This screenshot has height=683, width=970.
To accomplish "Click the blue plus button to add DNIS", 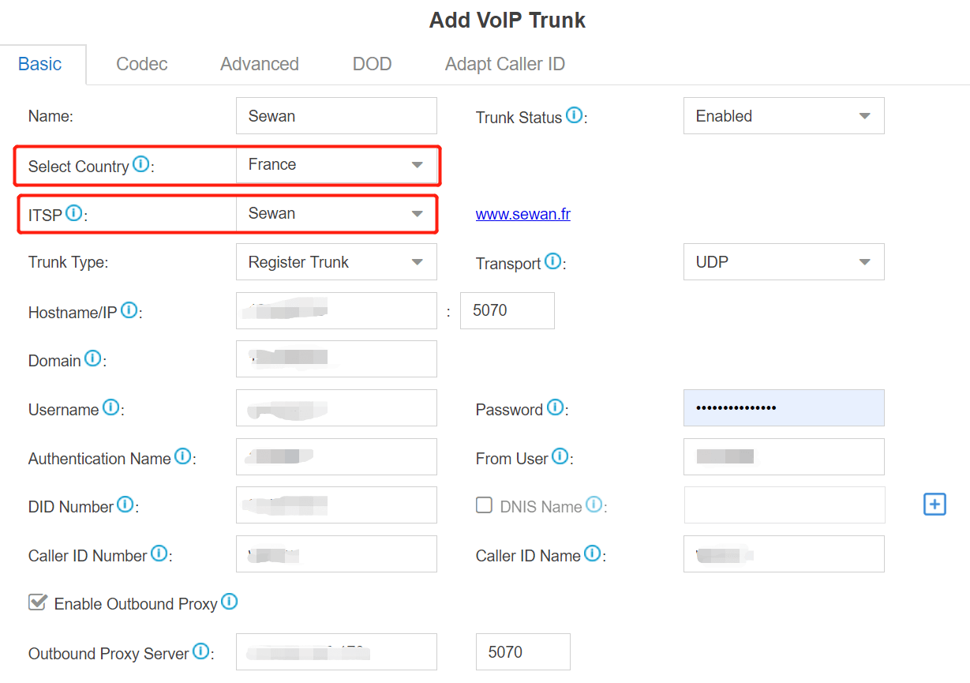I will tap(934, 504).
